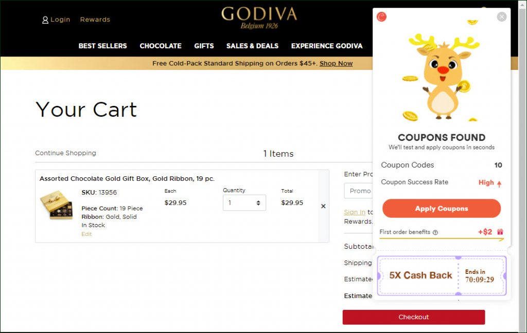
Task: Click the +$2 first order benefit amount
Action: pyautogui.click(x=485, y=232)
